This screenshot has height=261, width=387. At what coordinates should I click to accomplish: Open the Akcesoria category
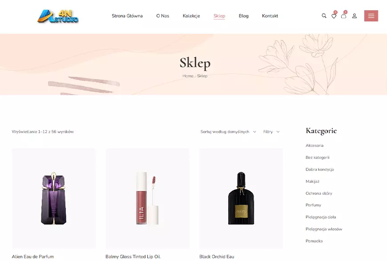(x=314, y=146)
